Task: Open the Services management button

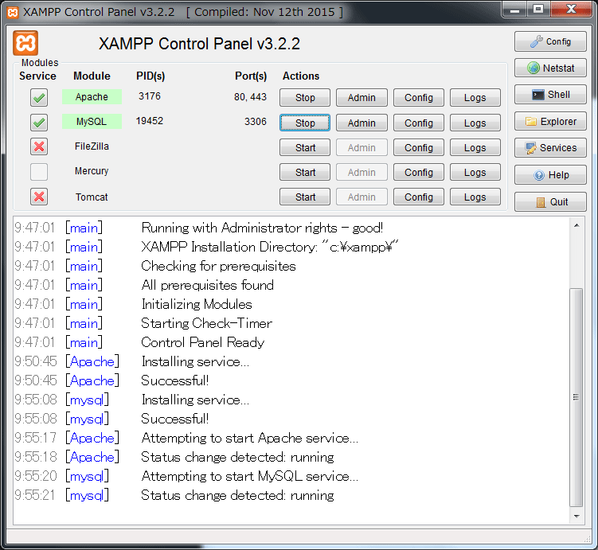Action: point(550,148)
